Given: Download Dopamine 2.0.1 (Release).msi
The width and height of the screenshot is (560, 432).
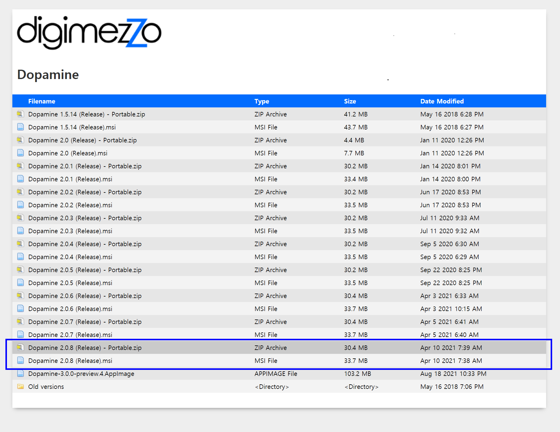Looking at the screenshot, I should (70, 179).
